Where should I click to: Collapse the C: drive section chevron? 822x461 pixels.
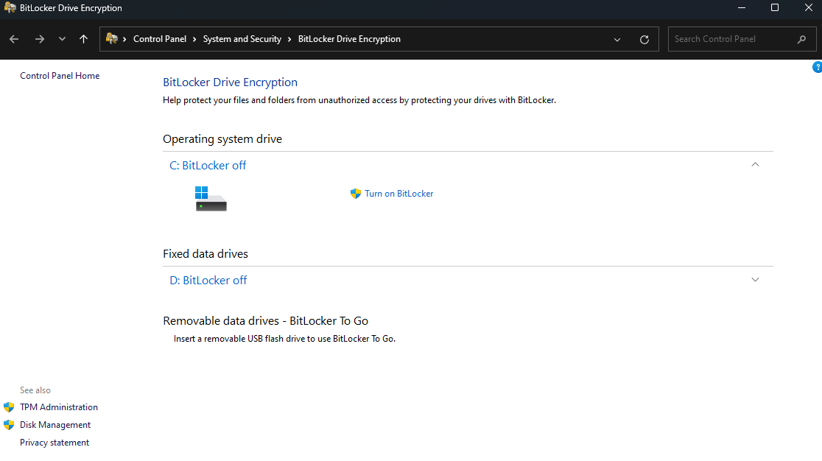click(x=755, y=164)
